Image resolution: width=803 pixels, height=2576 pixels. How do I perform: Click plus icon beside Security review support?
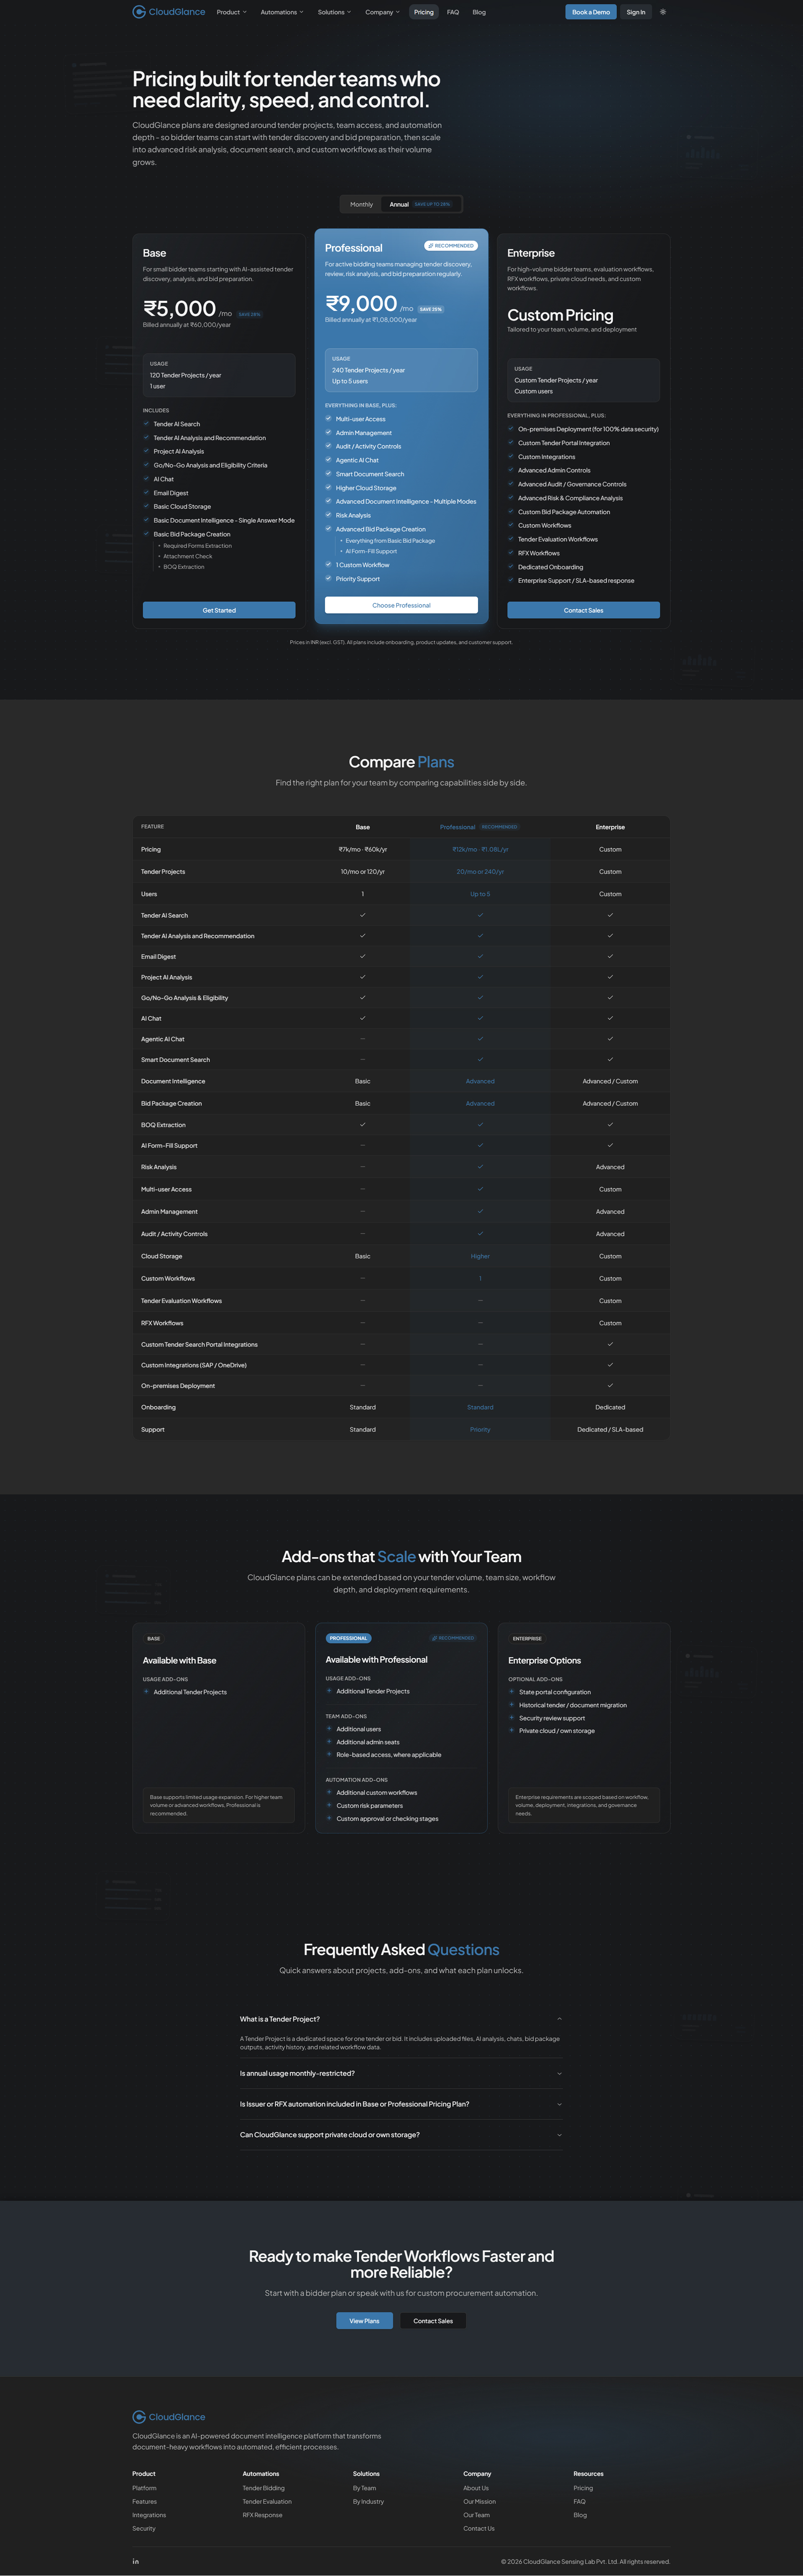(x=511, y=1717)
